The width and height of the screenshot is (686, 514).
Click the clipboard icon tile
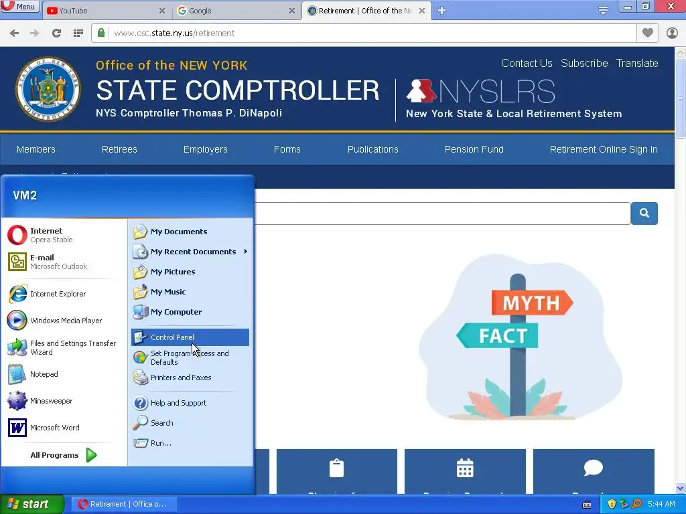(336, 471)
